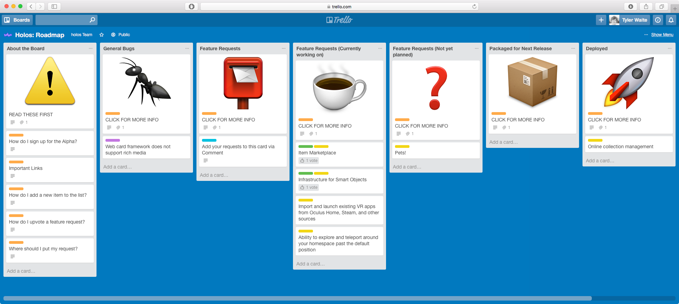679x304 pixels.
Task: Open list menu for Feature Requests (Not yet planned)
Action: pos(477,48)
